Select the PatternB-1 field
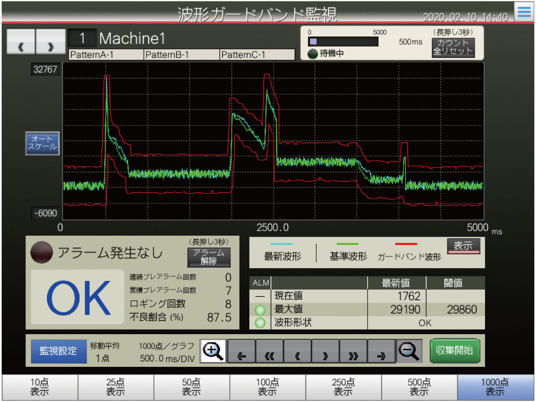The image size is (536, 402). pyautogui.click(x=181, y=55)
